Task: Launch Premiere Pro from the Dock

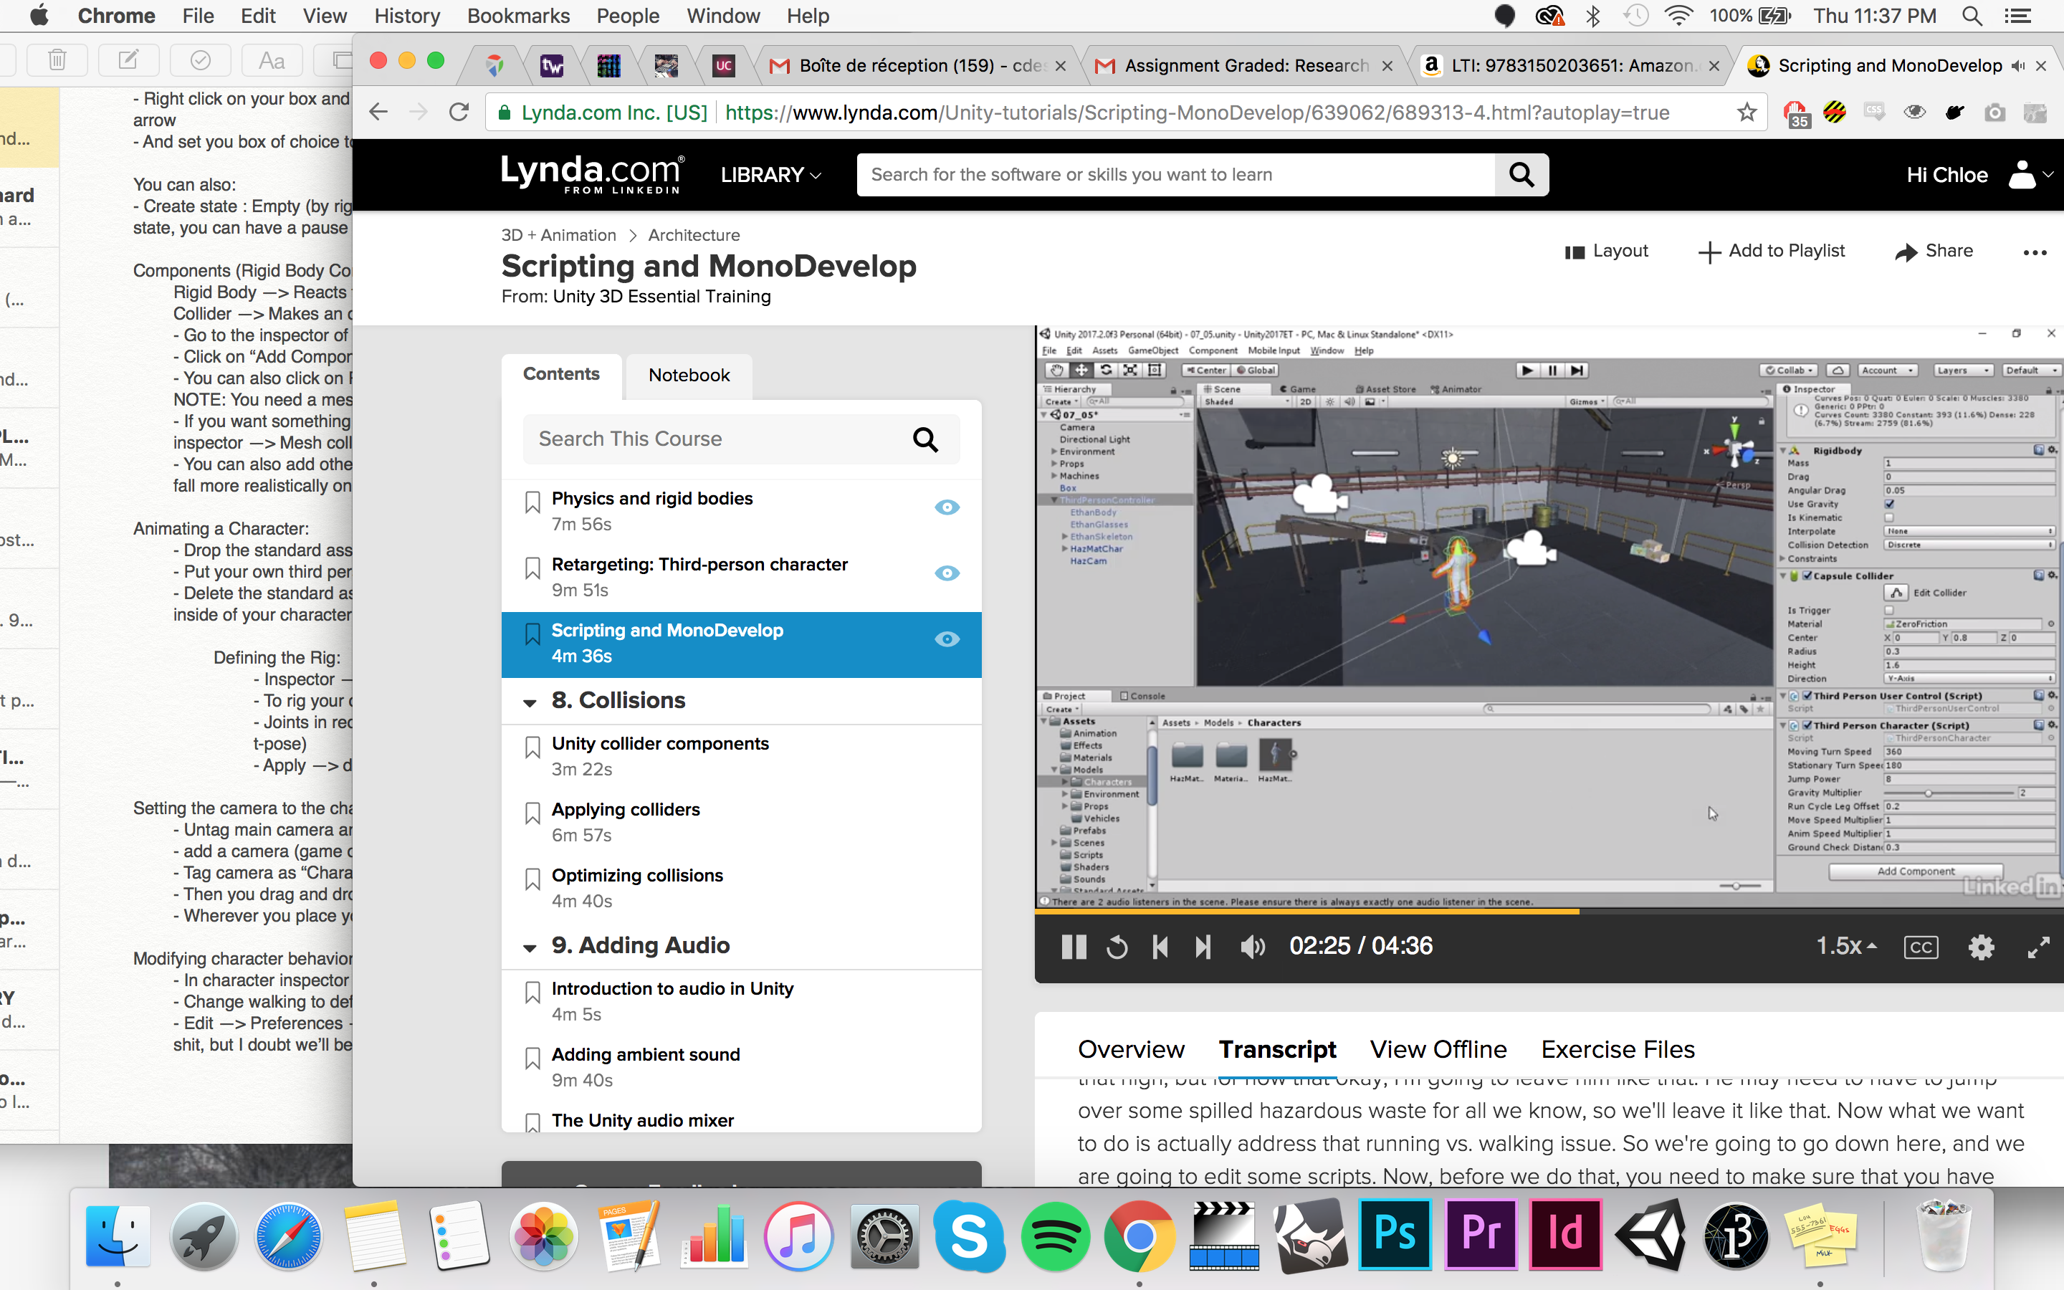Action: (x=1481, y=1236)
